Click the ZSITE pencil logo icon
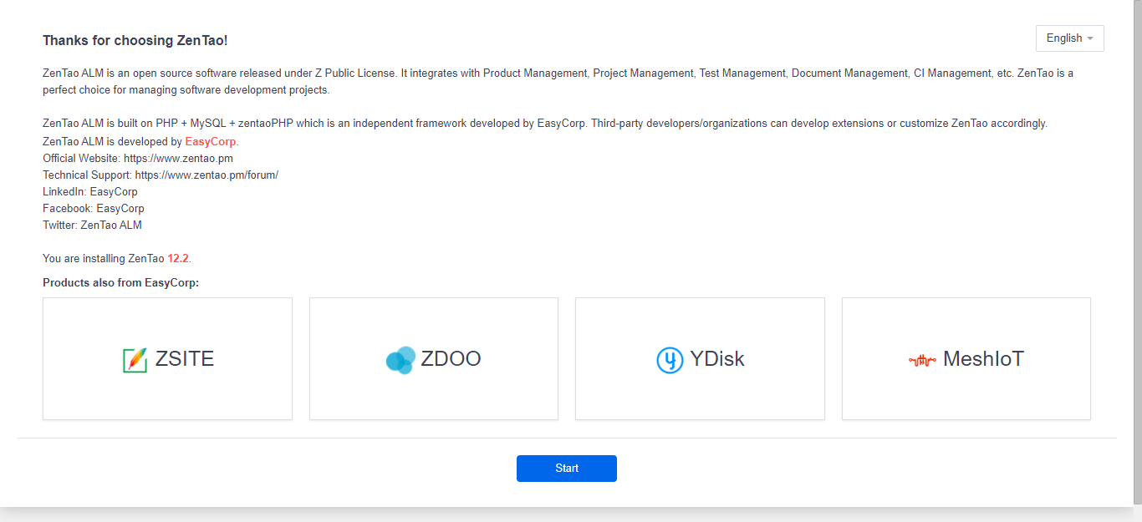This screenshot has height=522, width=1142. (x=135, y=360)
